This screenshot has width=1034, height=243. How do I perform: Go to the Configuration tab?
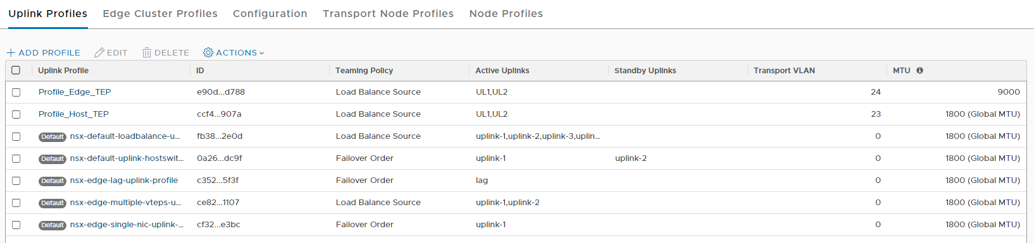pyautogui.click(x=270, y=14)
